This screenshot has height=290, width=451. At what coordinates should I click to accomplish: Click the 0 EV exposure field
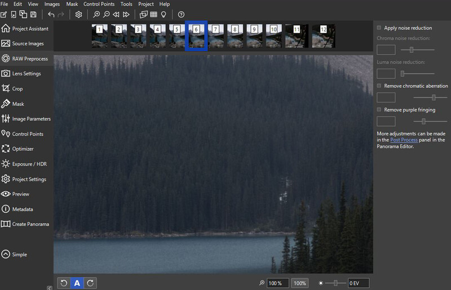tap(359, 283)
